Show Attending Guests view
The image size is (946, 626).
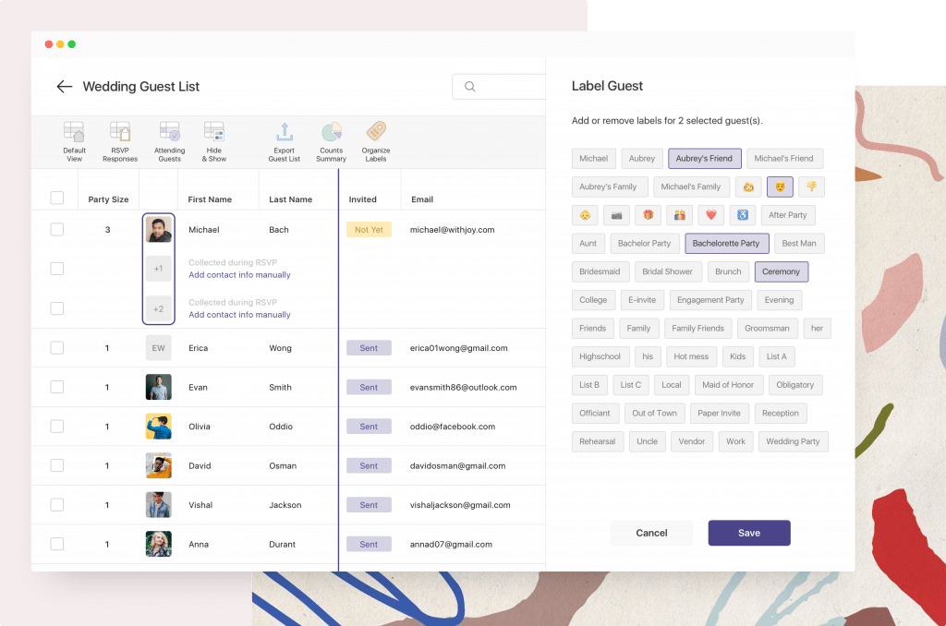169,133
